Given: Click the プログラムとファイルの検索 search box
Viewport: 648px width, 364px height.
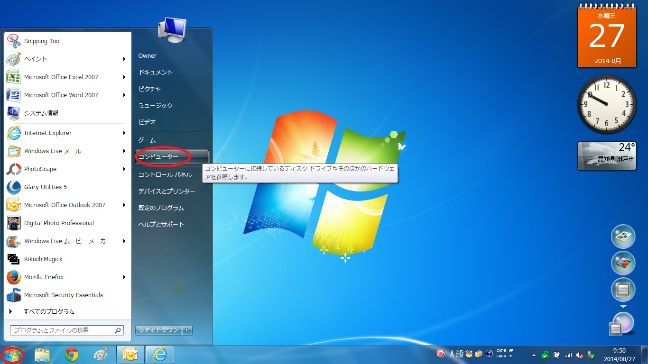Looking at the screenshot, I should coord(67,330).
